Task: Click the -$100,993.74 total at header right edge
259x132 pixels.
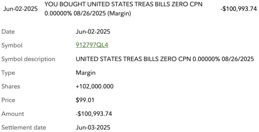Action: (239, 9)
